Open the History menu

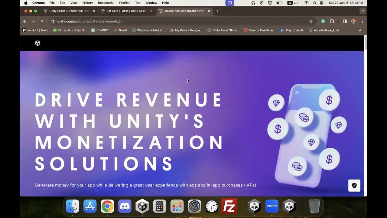pyautogui.click(x=88, y=3)
